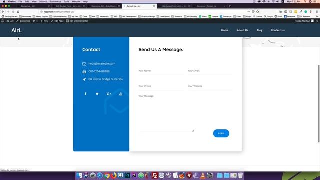Stop loading the page with X button
This screenshot has width=320, height=180.
[x=13, y=12]
